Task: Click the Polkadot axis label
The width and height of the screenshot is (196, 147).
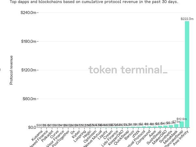Action: [x=47, y=136]
